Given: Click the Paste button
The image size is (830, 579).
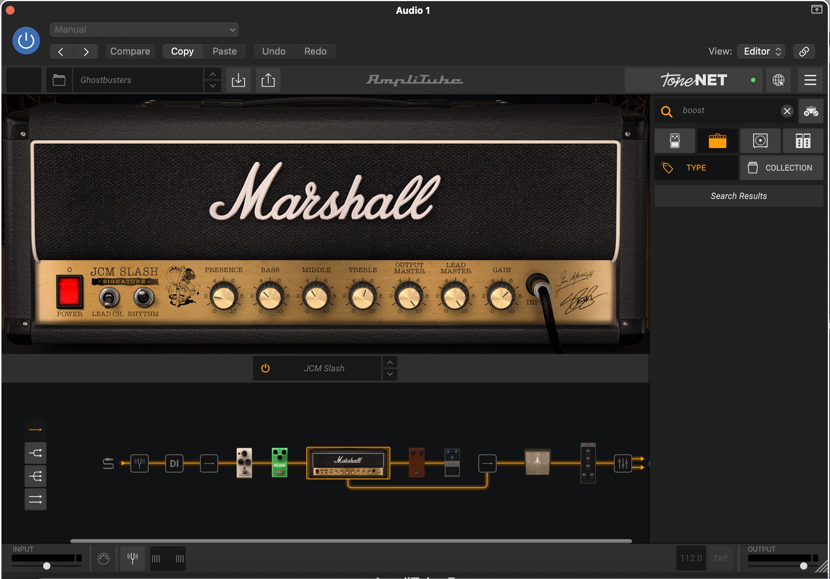Looking at the screenshot, I should tap(225, 52).
